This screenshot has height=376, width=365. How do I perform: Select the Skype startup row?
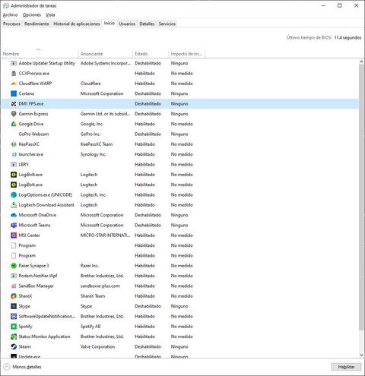[x=179, y=306]
